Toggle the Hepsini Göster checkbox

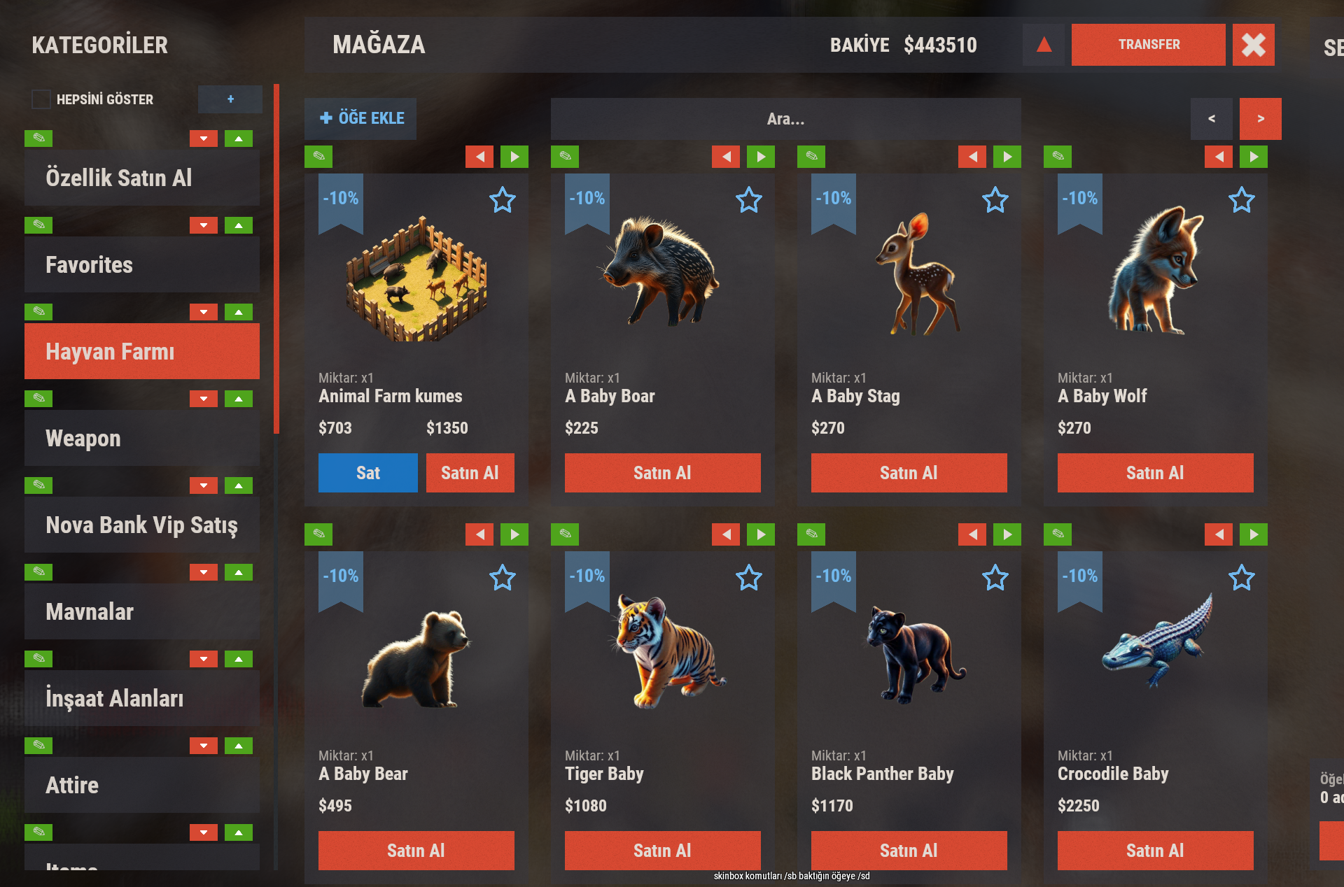[x=41, y=99]
